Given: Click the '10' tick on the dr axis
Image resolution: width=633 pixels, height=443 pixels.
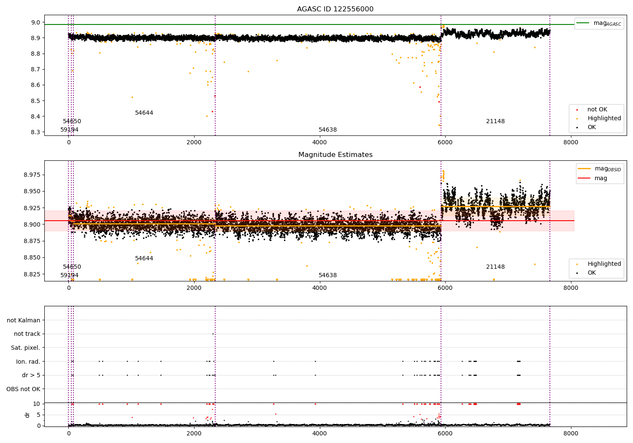Looking at the screenshot, I should pyautogui.click(x=37, y=404).
